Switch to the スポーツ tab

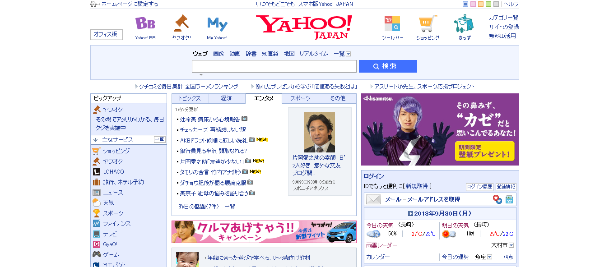tap(301, 98)
